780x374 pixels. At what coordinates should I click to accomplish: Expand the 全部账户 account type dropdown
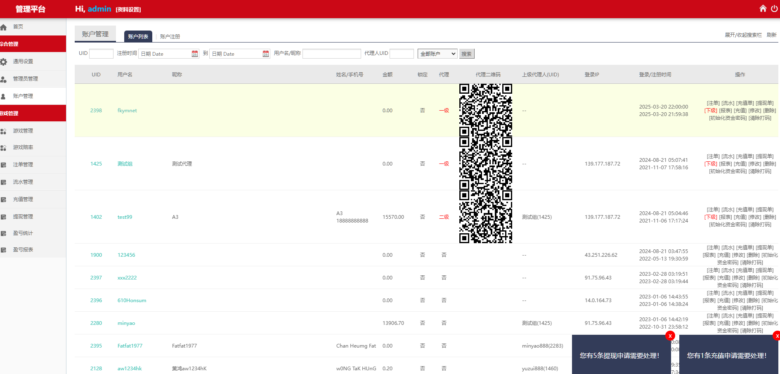click(x=437, y=54)
